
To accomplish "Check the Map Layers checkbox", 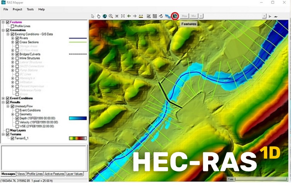I will [x=8, y=130].
